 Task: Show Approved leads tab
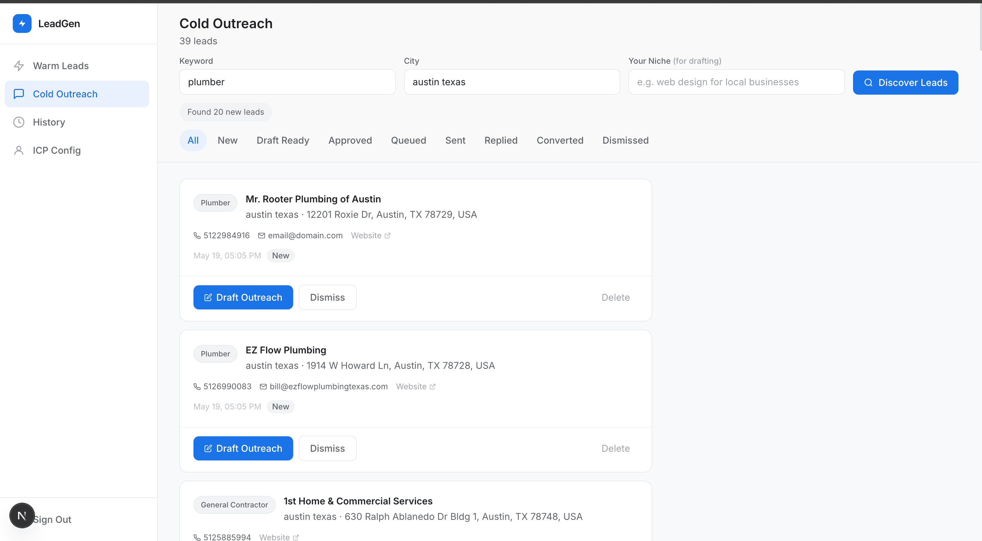coord(350,140)
